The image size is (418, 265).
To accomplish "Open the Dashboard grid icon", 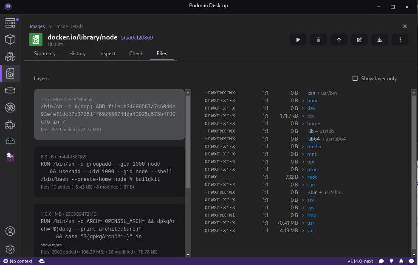I will tap(10, 22).
